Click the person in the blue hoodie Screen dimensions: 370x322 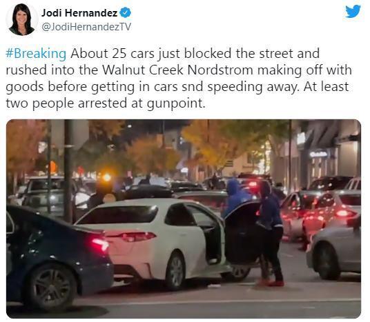coord(236,197)
